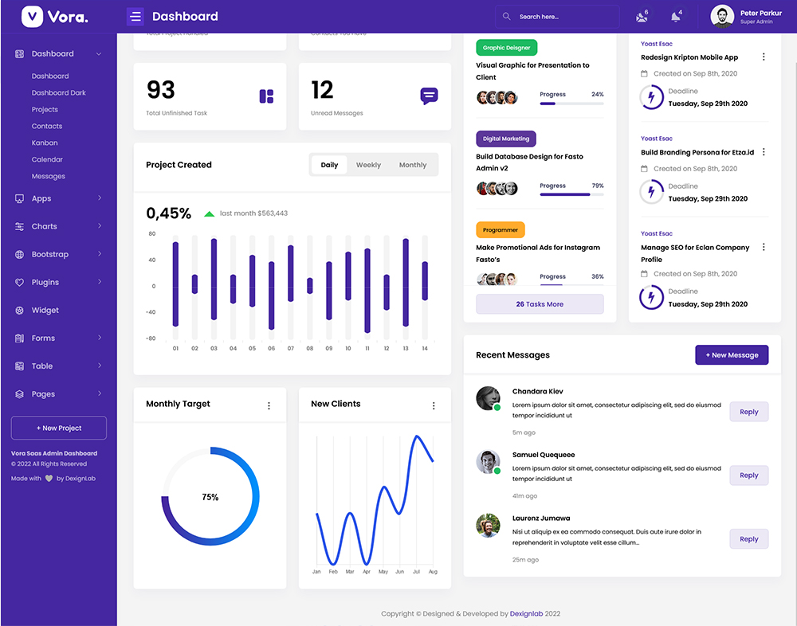Open the mail notifications icon
Screen dimensions: 797x626
642,17
